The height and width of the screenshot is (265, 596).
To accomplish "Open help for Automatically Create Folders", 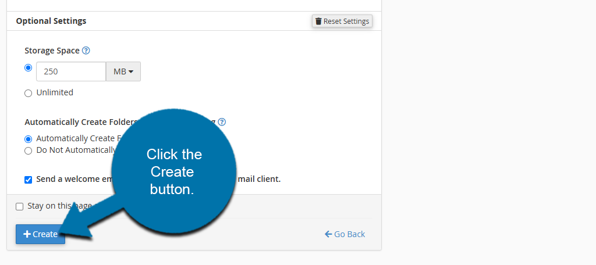I will pyautogui.click(x=221, y=122).
